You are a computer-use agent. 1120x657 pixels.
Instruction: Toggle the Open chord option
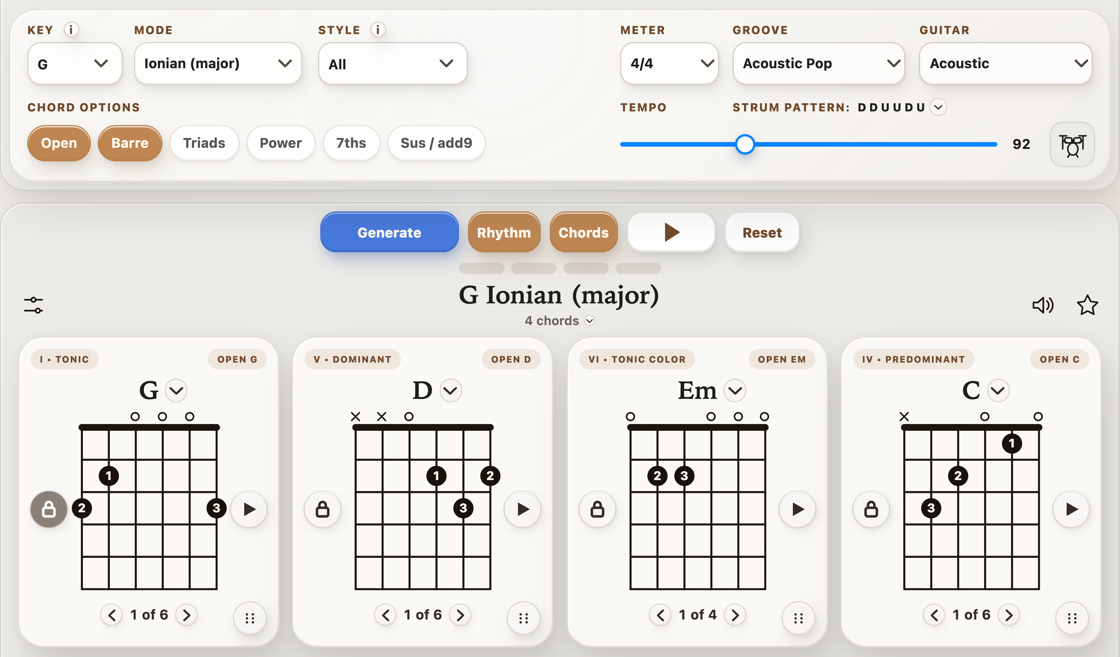59,143
